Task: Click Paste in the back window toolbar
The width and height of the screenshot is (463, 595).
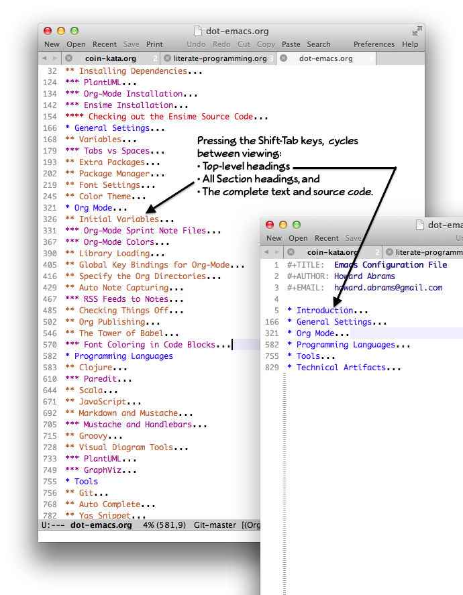Action: click(291, 44)
